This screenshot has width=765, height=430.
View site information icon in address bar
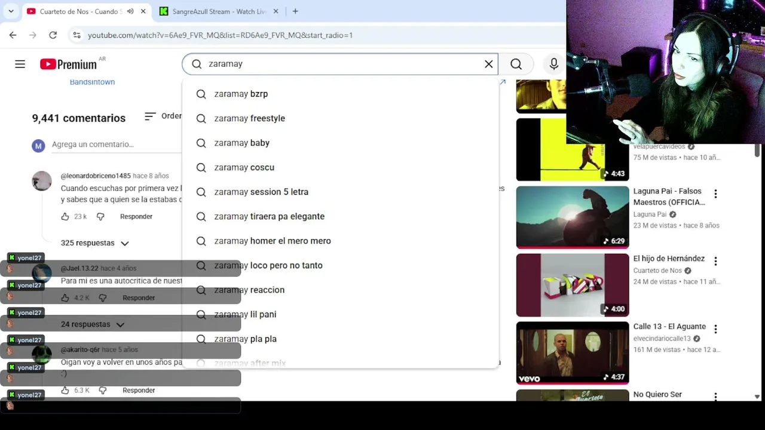tap(76, 35)
